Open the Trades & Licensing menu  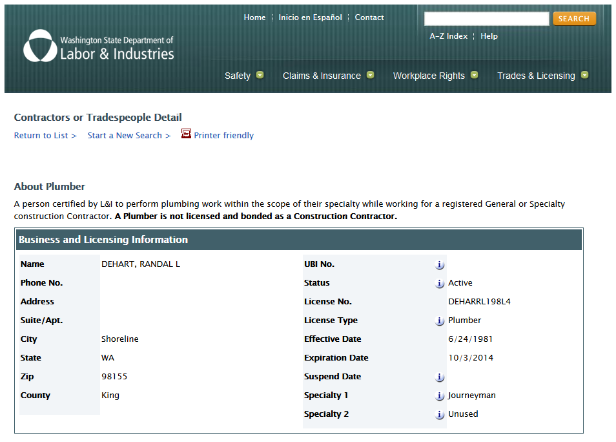535,76
